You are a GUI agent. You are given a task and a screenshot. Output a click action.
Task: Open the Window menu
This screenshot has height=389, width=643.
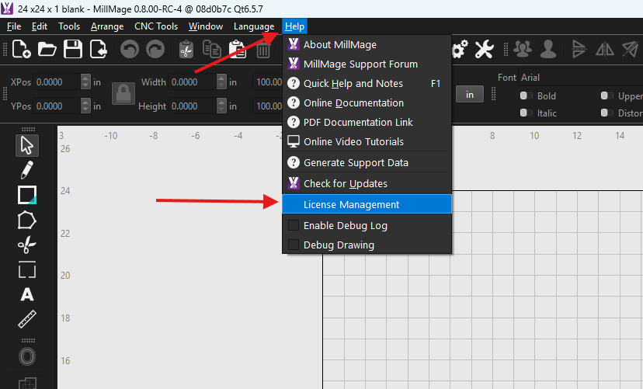click(206, 26)
